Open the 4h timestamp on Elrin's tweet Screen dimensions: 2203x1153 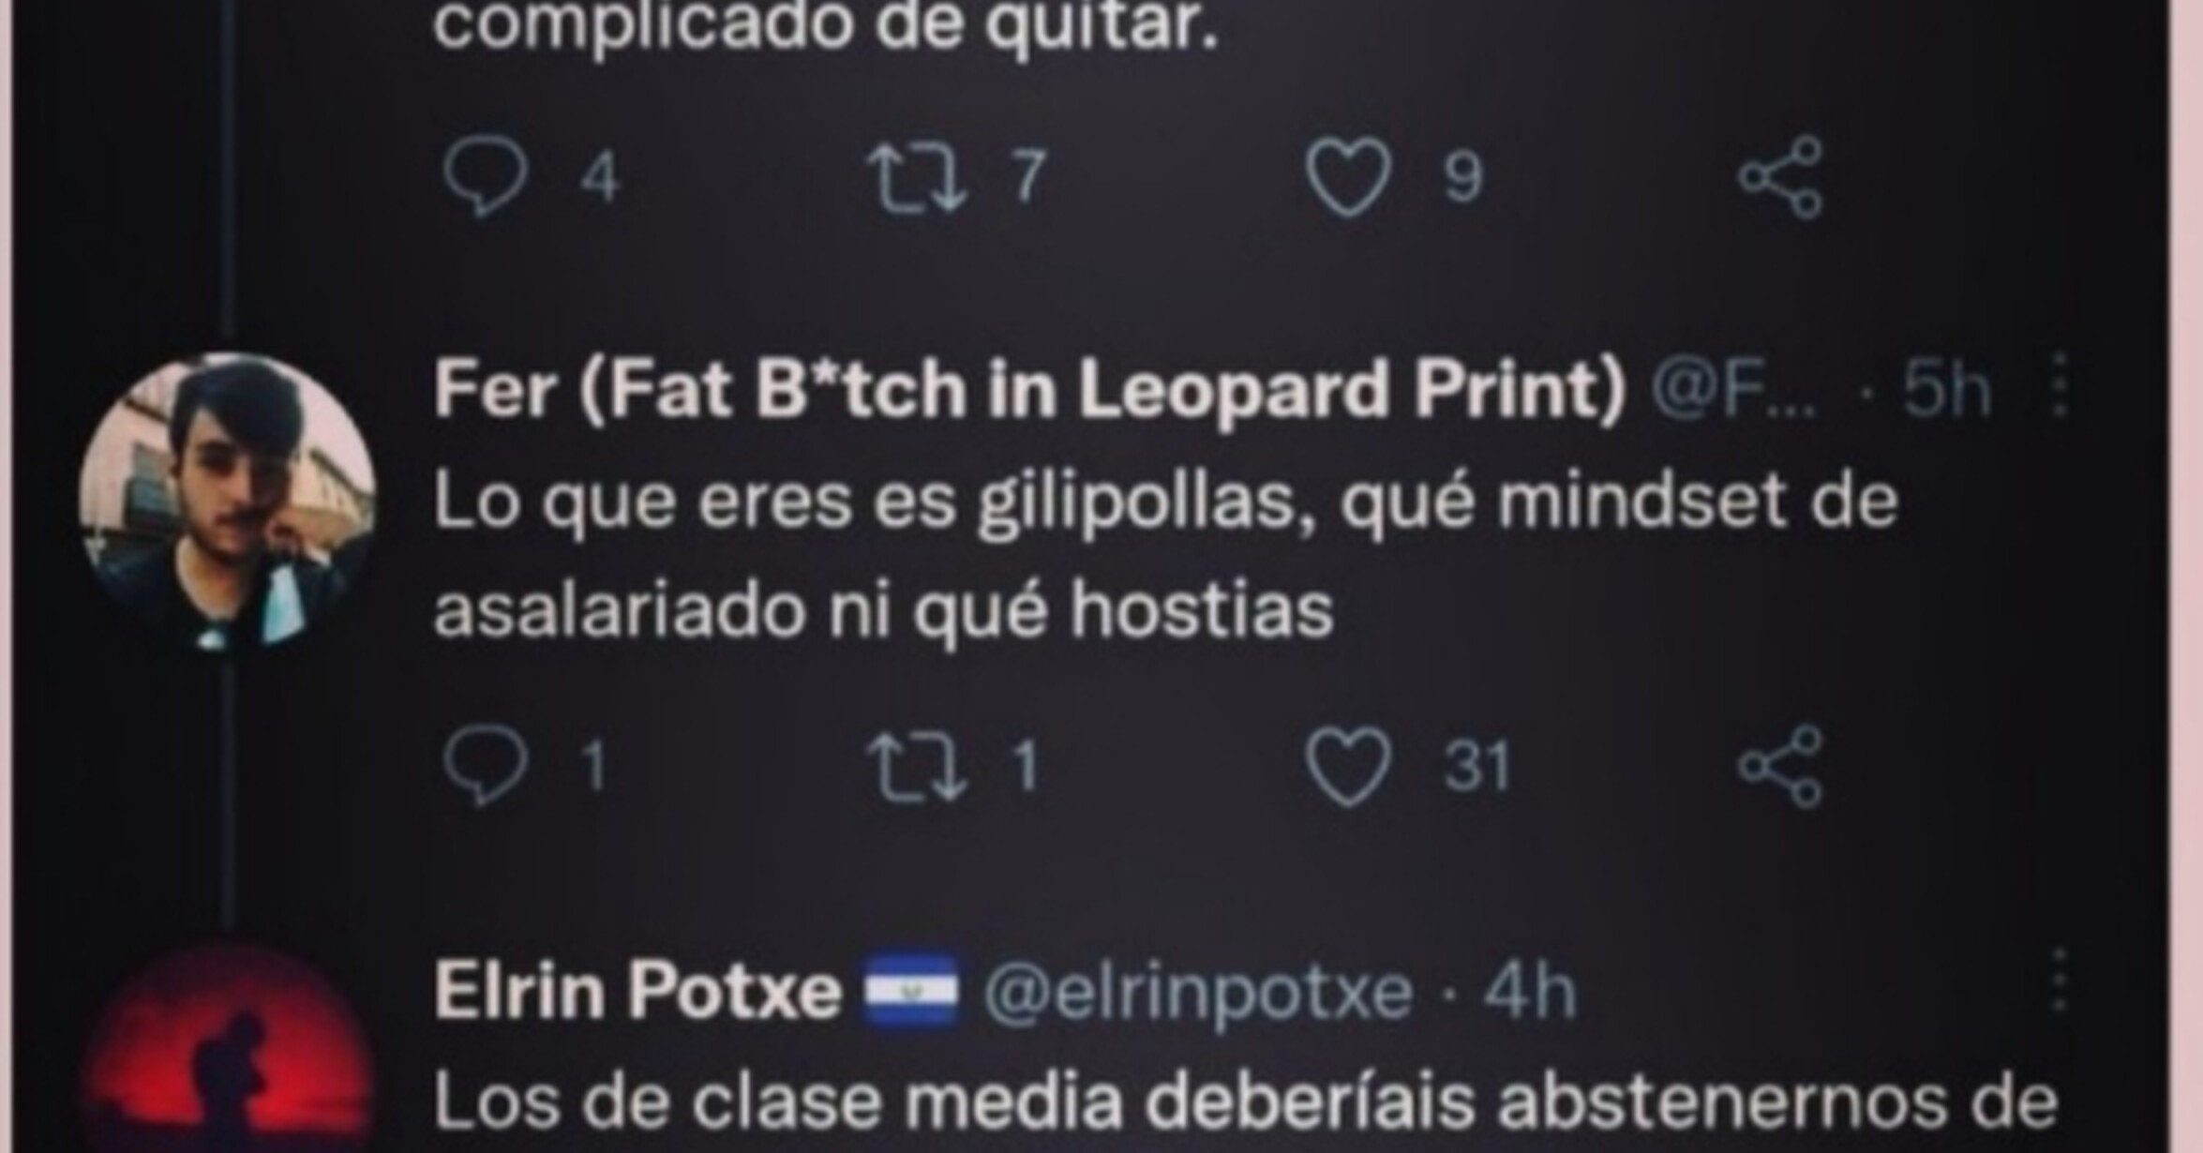[x=1529, y=990]
